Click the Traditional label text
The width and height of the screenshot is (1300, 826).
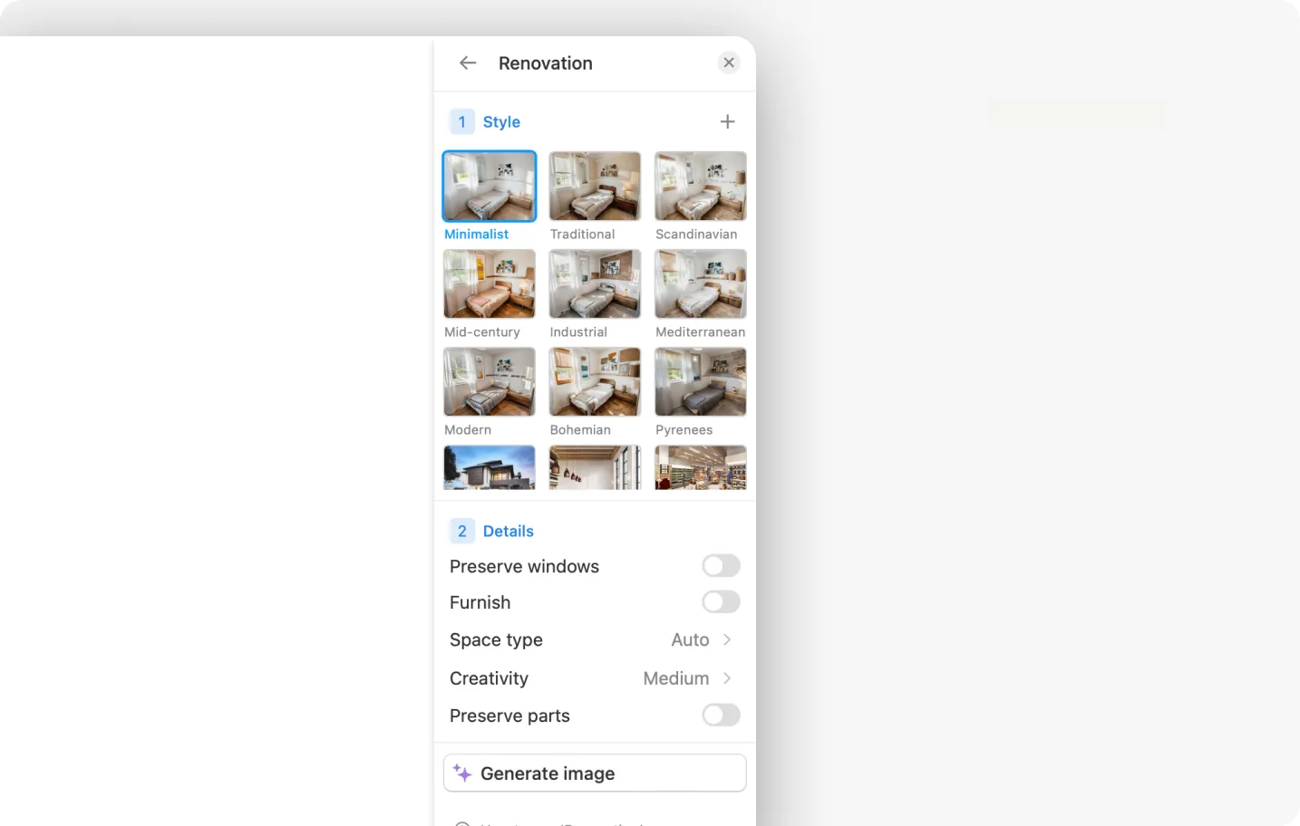pos(582,234)
